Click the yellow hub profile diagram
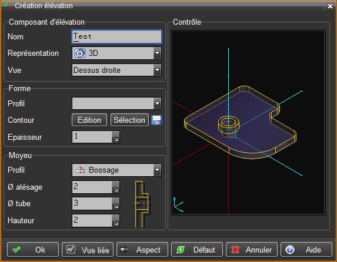The height and width of the screenshot is (262, 337). pos(142,204)
